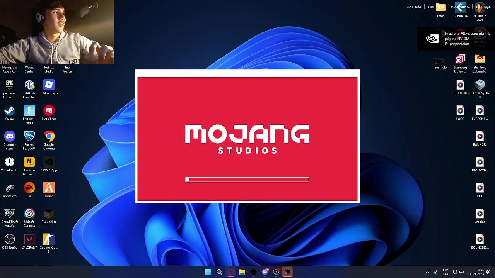495x278 pixels.
Task: Switch to Discord on the taskbar
Action: 265,272
